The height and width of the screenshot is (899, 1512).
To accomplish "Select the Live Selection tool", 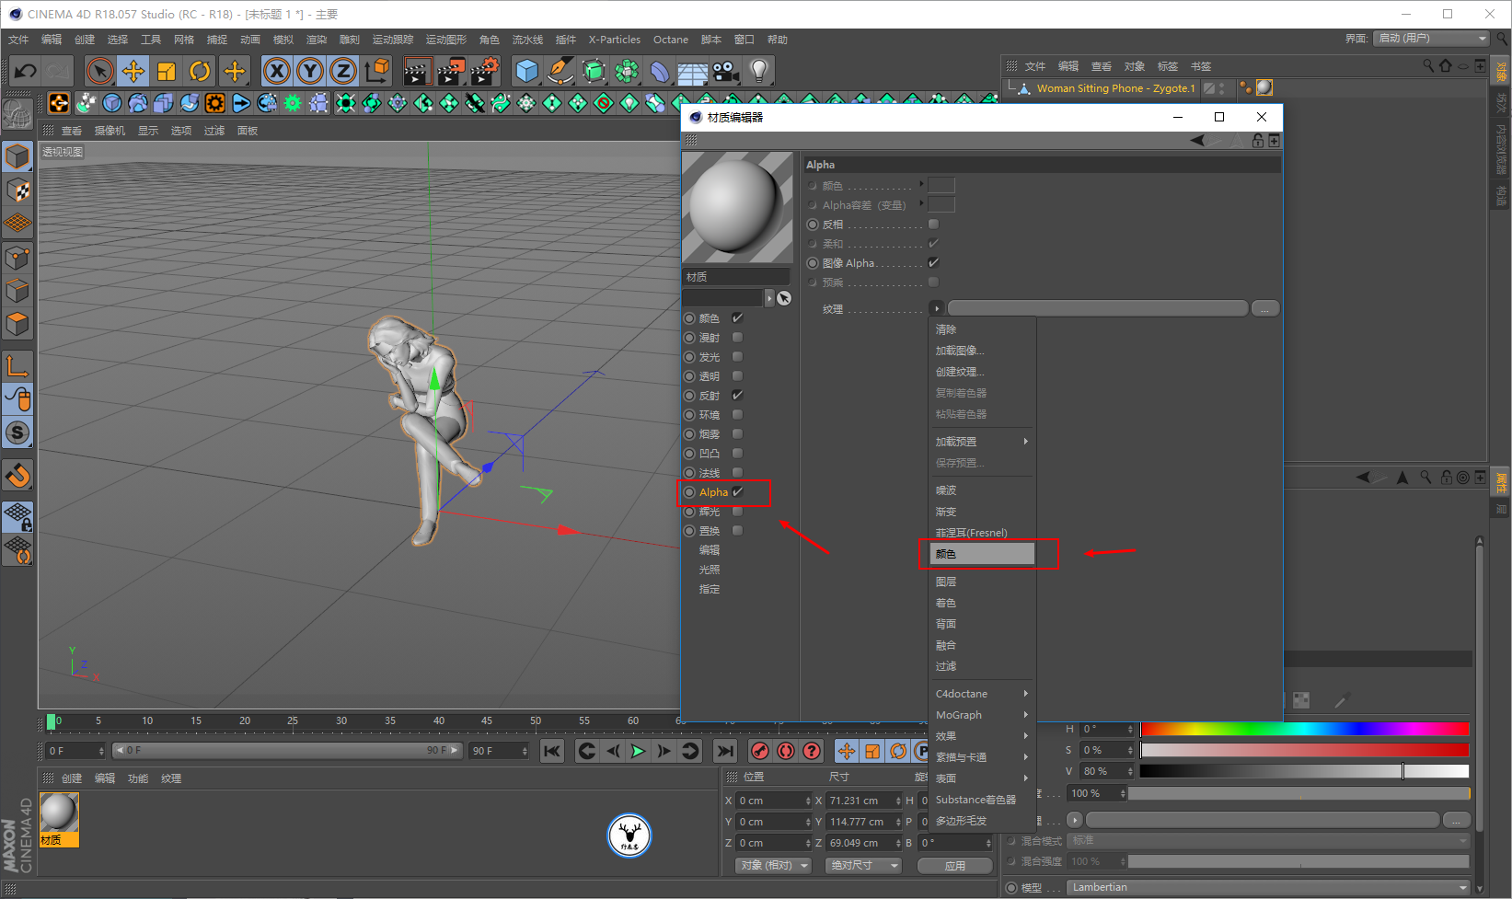I will [x=100, y=71].
